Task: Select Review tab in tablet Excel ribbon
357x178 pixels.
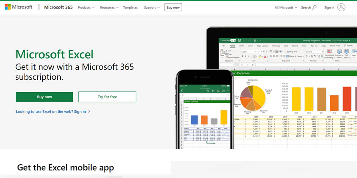Action: [x=295, y=46]
